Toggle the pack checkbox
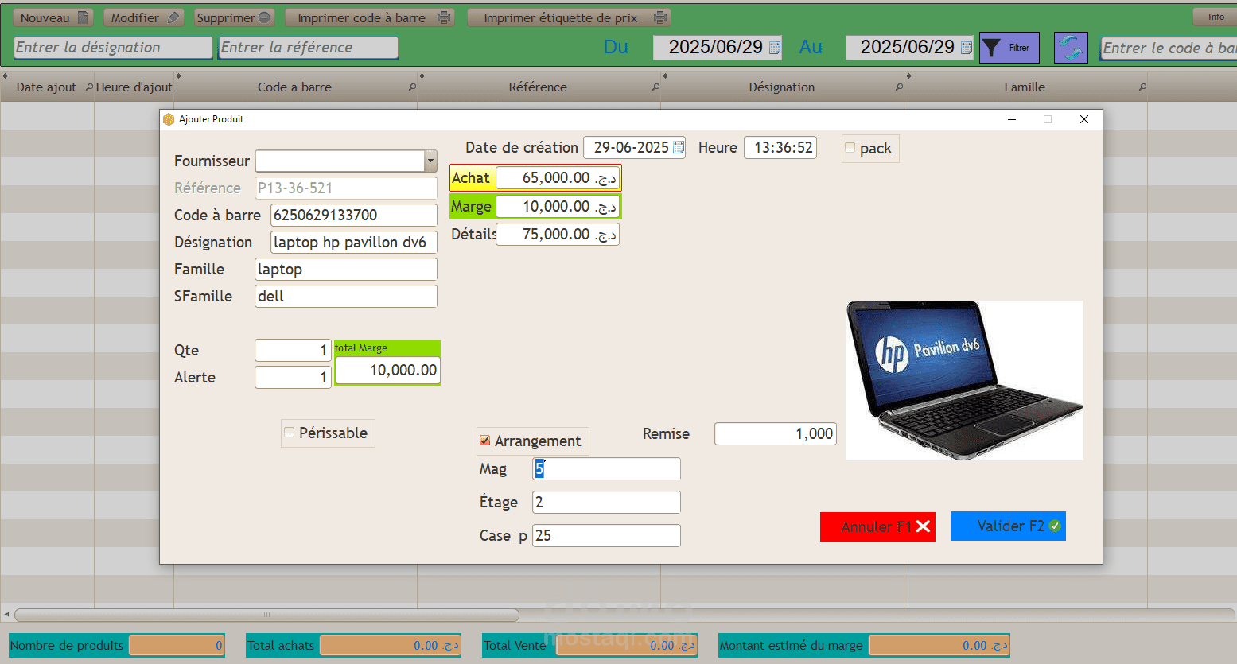Screen dimensions: 1237x664 pos(850,148)
